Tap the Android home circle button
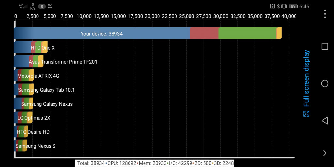This screenshot has height=167, width=334. point(325,83)
